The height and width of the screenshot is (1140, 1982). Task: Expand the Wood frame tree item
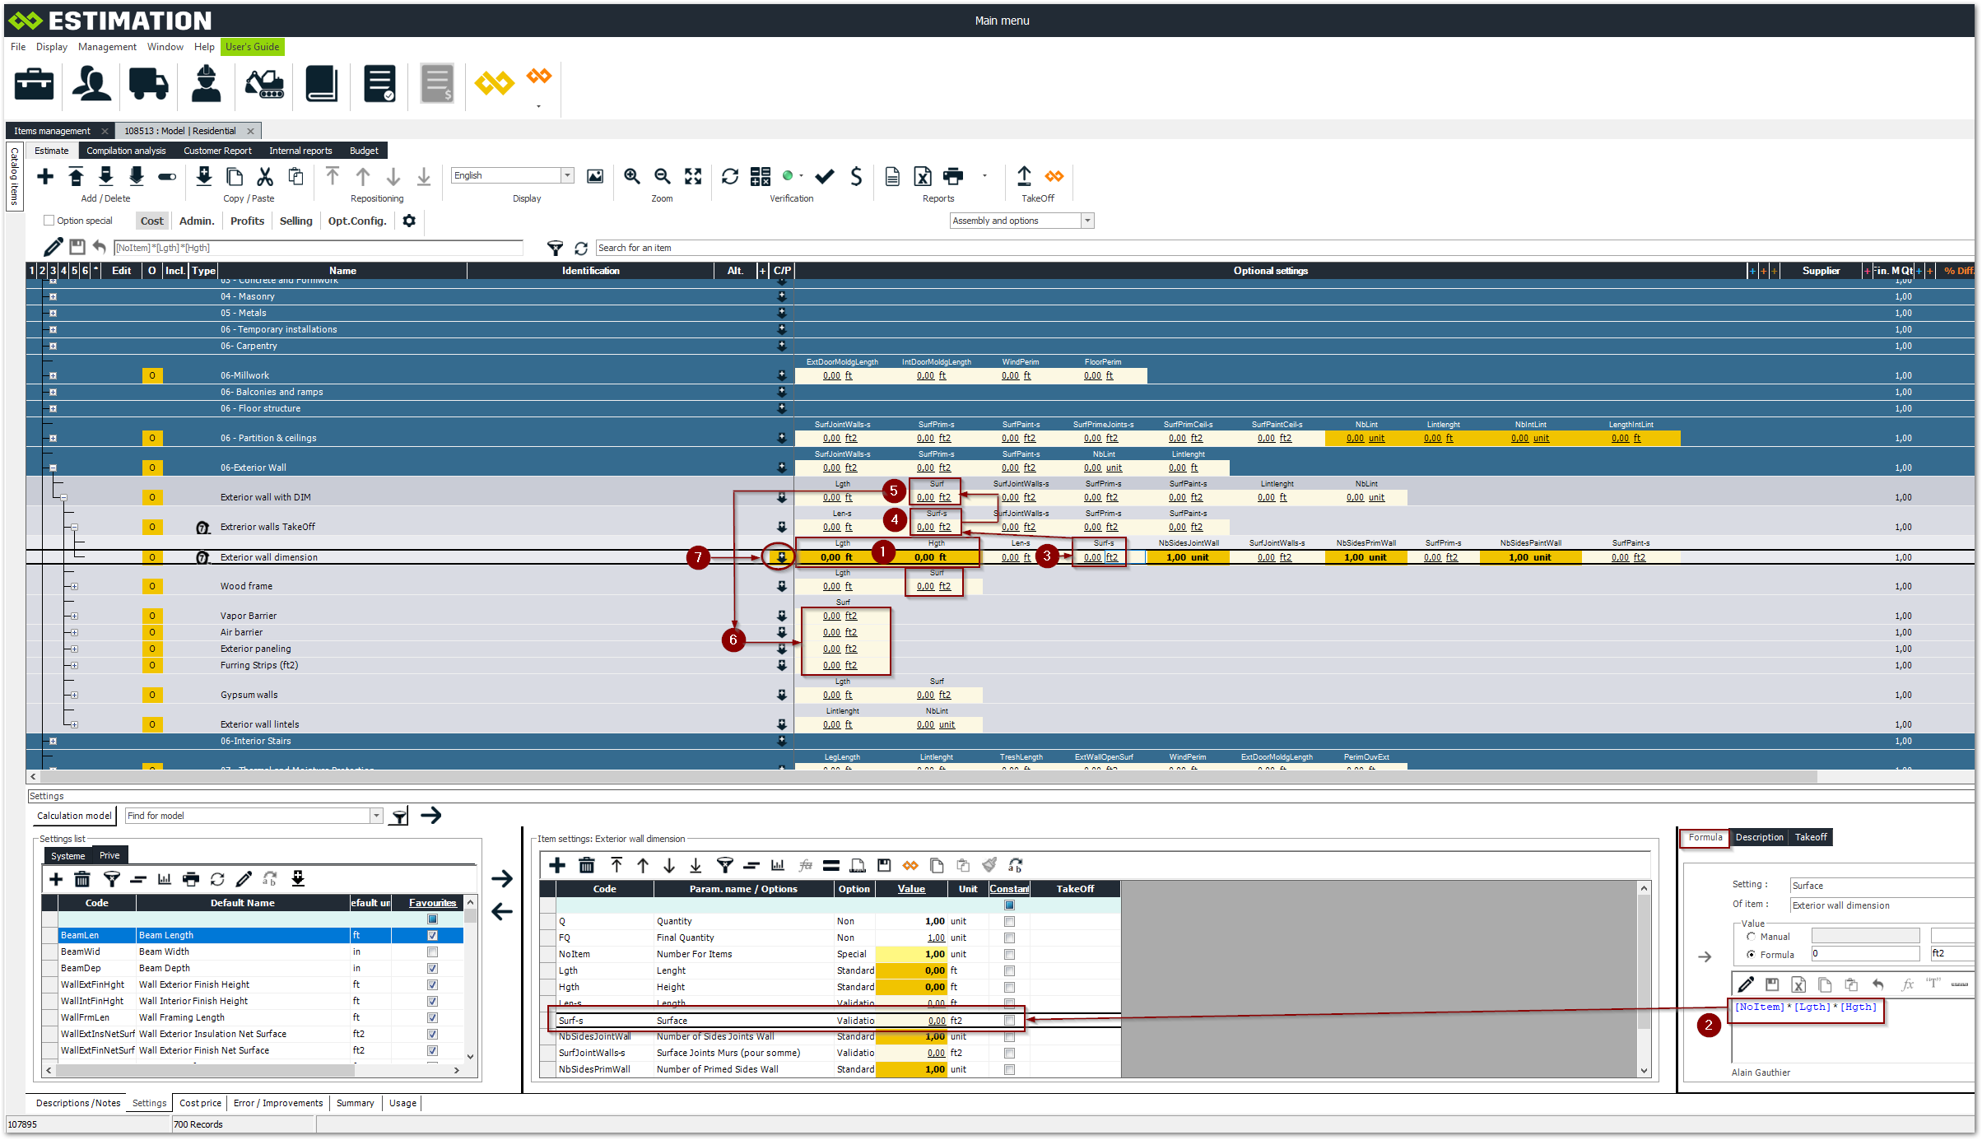coord(74,586)
